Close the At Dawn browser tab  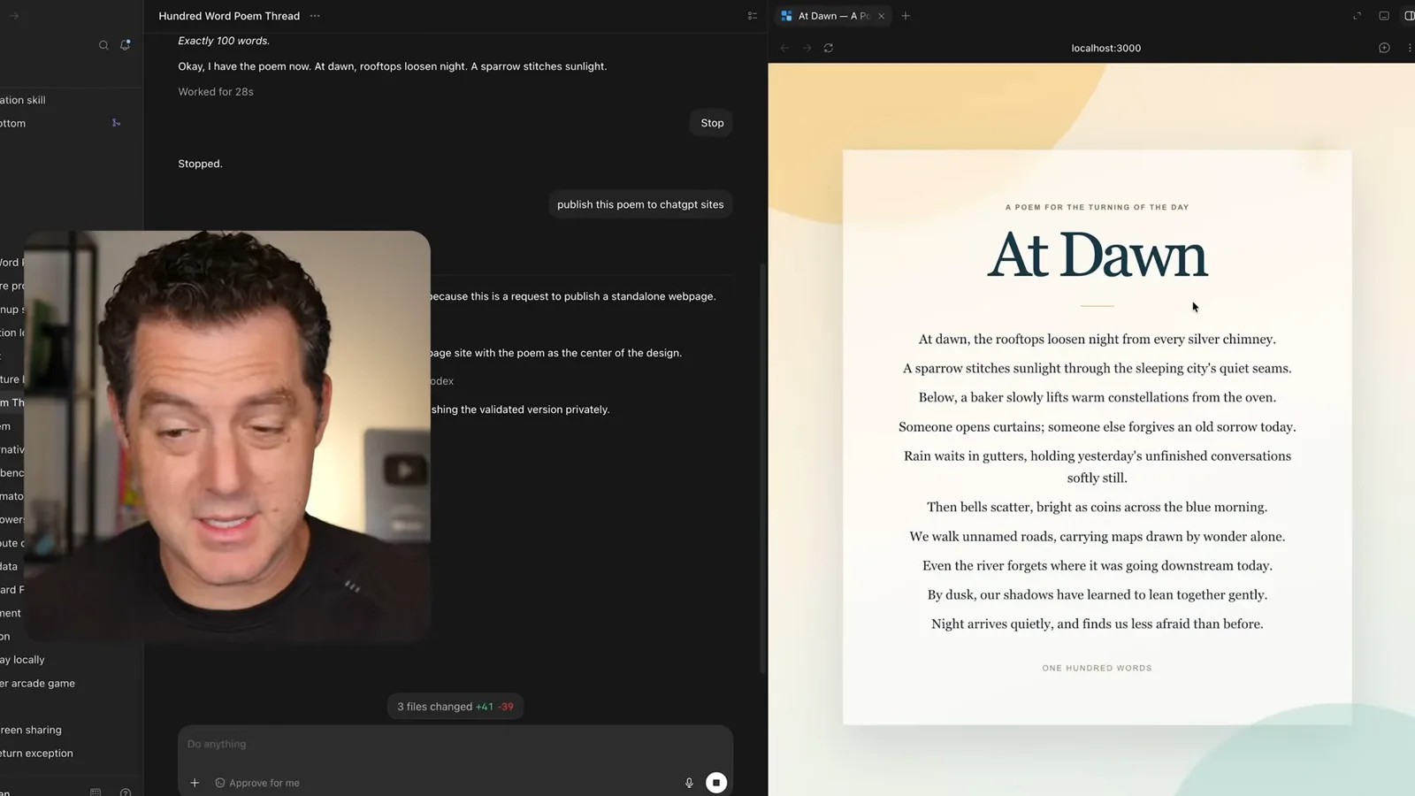881,16
